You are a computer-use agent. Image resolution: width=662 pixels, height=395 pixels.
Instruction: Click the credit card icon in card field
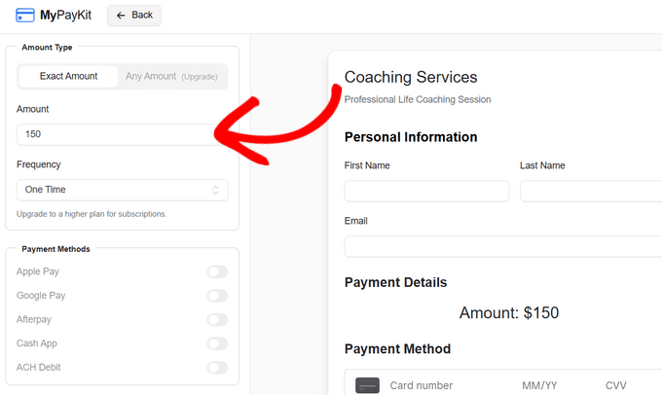[367, 385]
